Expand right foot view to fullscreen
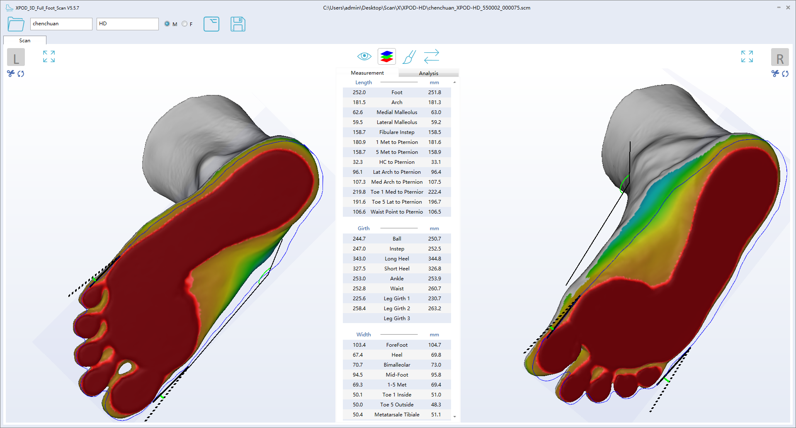 click(x=747, y=56)
